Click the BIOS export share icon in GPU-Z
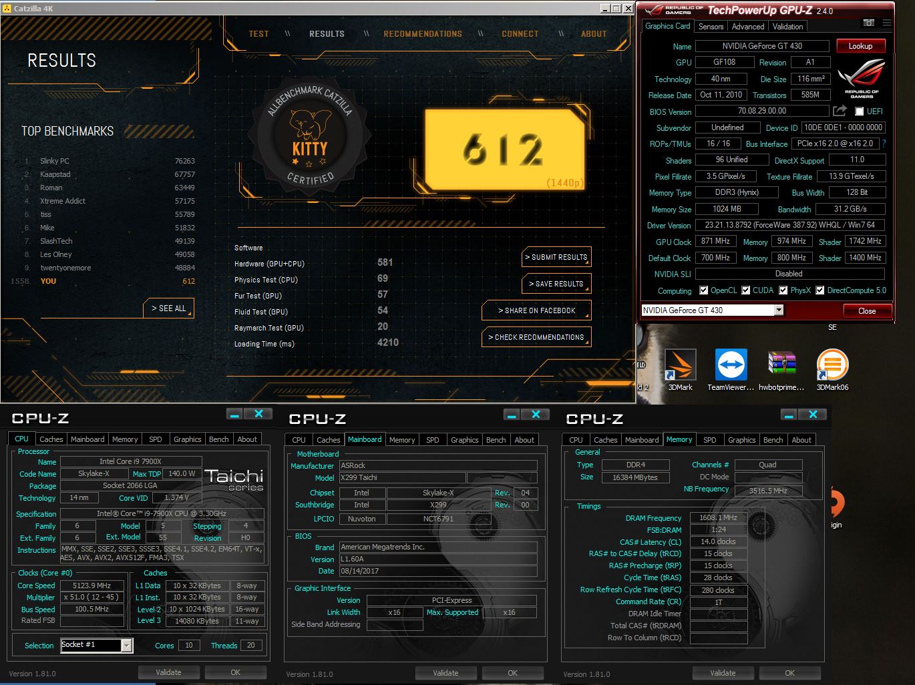The height and width of the screenshot is (685, 915). (x=840, y=111)
